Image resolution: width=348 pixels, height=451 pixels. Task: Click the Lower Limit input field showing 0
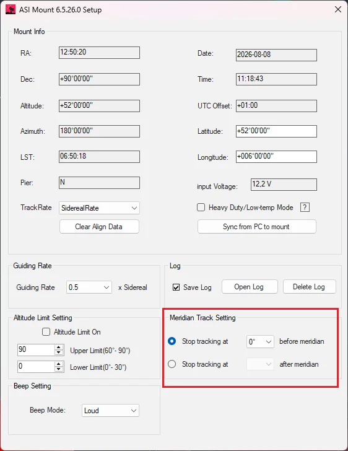[x=36, y=367]
